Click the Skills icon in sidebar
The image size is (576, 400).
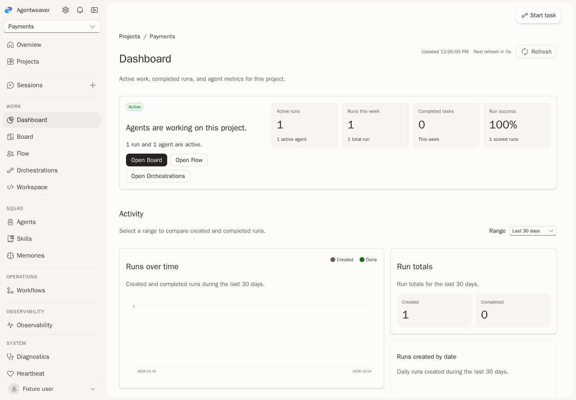[x=10, y=239]
